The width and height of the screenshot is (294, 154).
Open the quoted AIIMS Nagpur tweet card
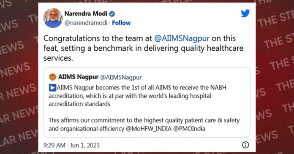[x=147, y=102]
